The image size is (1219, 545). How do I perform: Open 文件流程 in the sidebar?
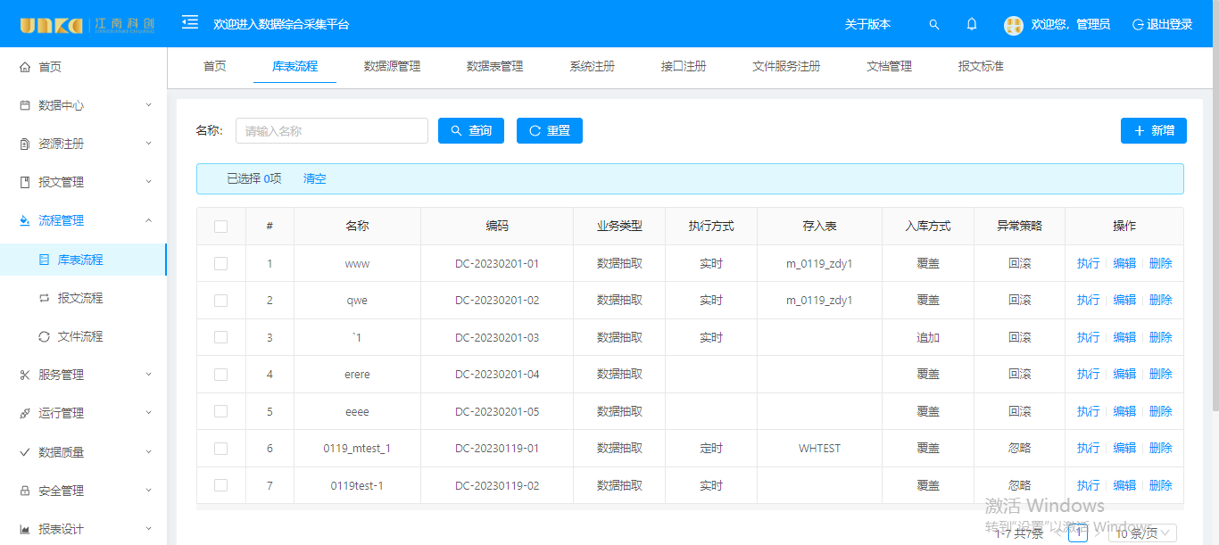click(x=80, y=336)
